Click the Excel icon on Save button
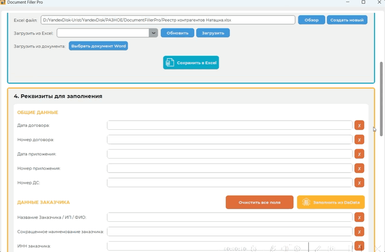Image resolution: width=385 pixels, height=252 pixels. coord(170,63)
